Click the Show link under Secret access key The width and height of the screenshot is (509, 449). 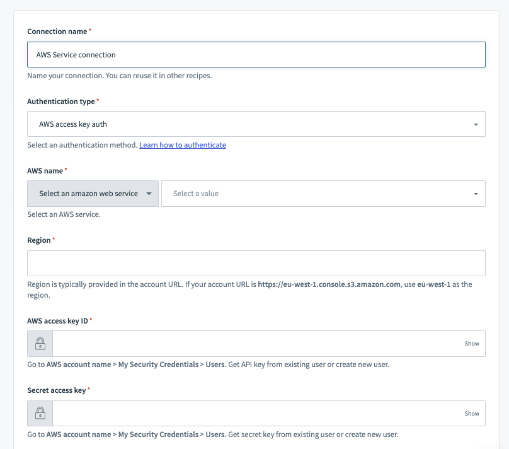(x=471, y=413)
